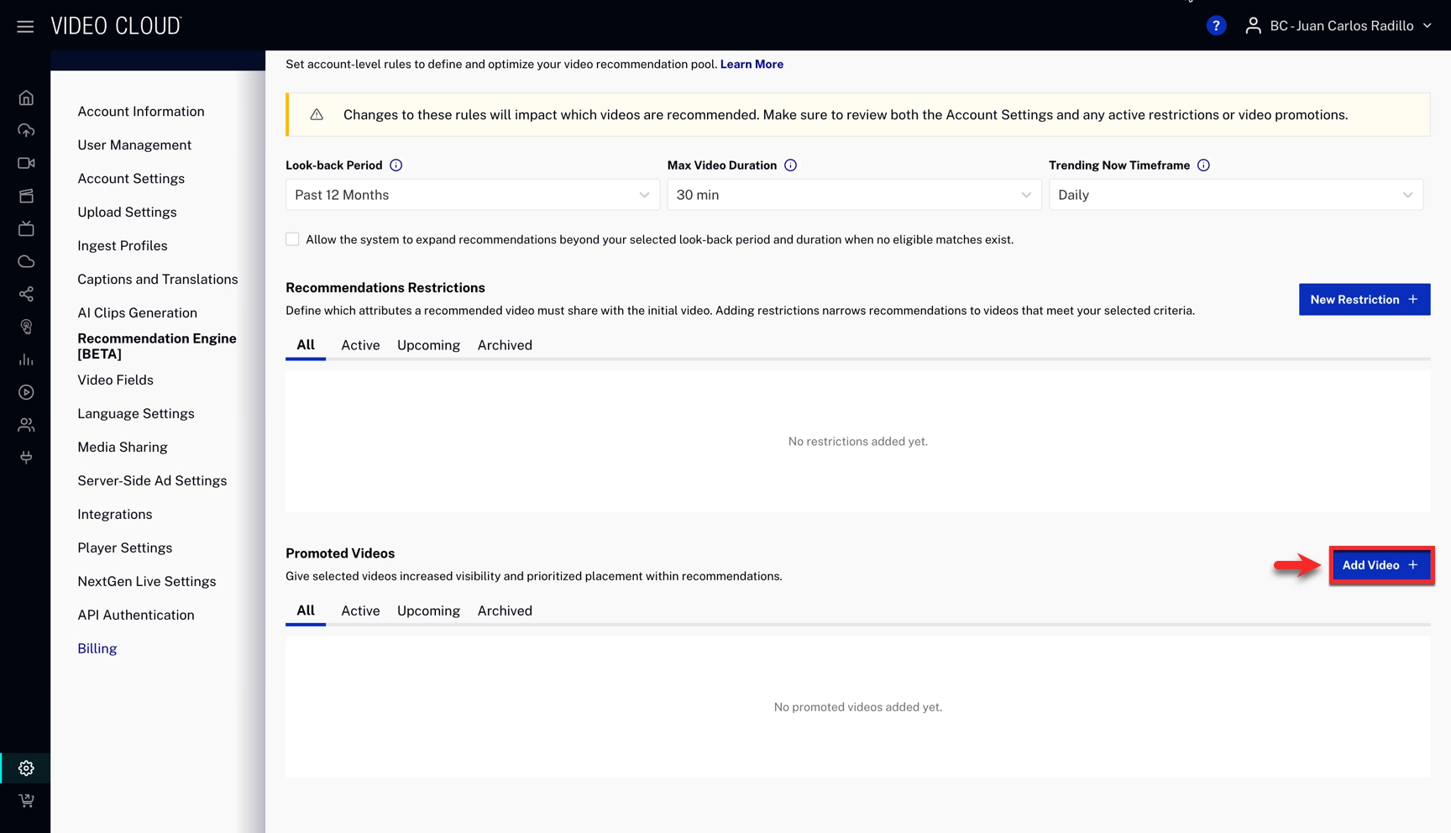
Task: Open the hamburger navigation menu
Action: click(25, 27)
